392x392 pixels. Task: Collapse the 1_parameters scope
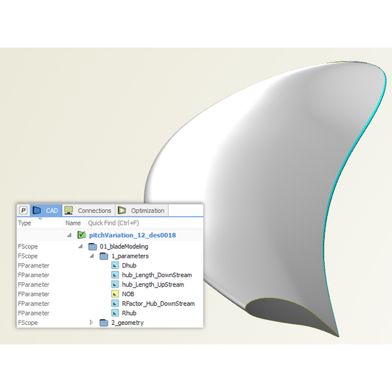click(x=92, y=256)
